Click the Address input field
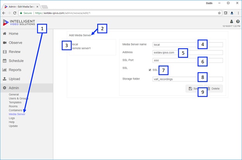The height and width of the screenshot is (160, 242). point(188,52)
